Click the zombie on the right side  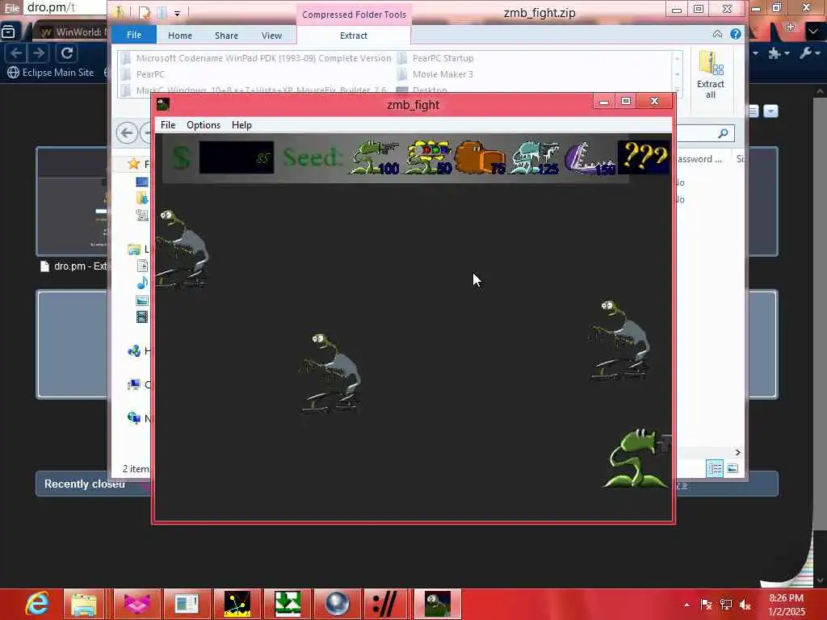(619, 341)
